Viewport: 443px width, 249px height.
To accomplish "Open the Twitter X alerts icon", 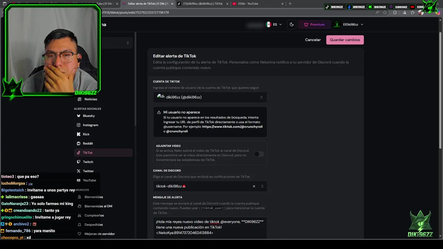I will coord(79,171).
